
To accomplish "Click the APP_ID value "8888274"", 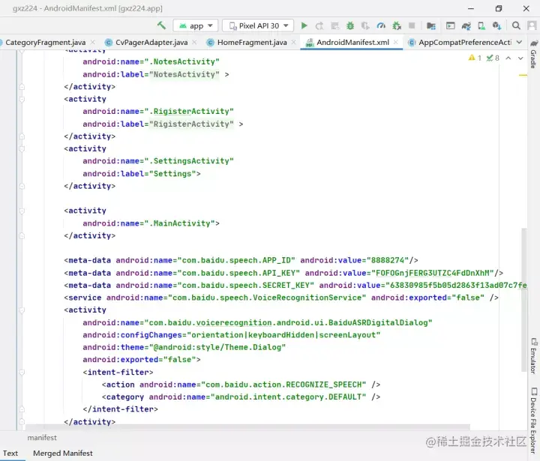I will coord(388,260).
